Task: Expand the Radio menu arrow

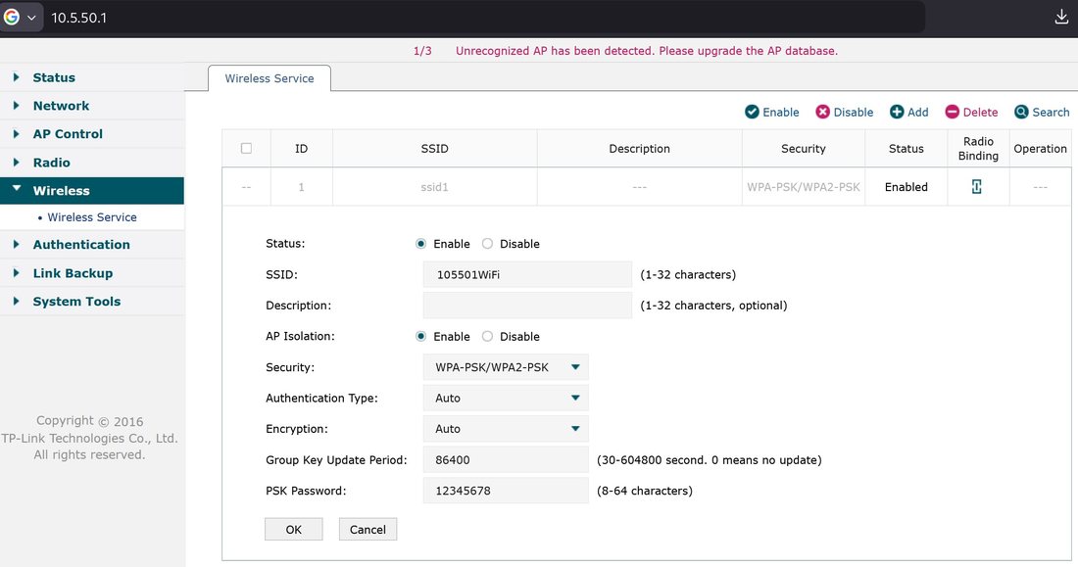Action: (x=16, y=163)
